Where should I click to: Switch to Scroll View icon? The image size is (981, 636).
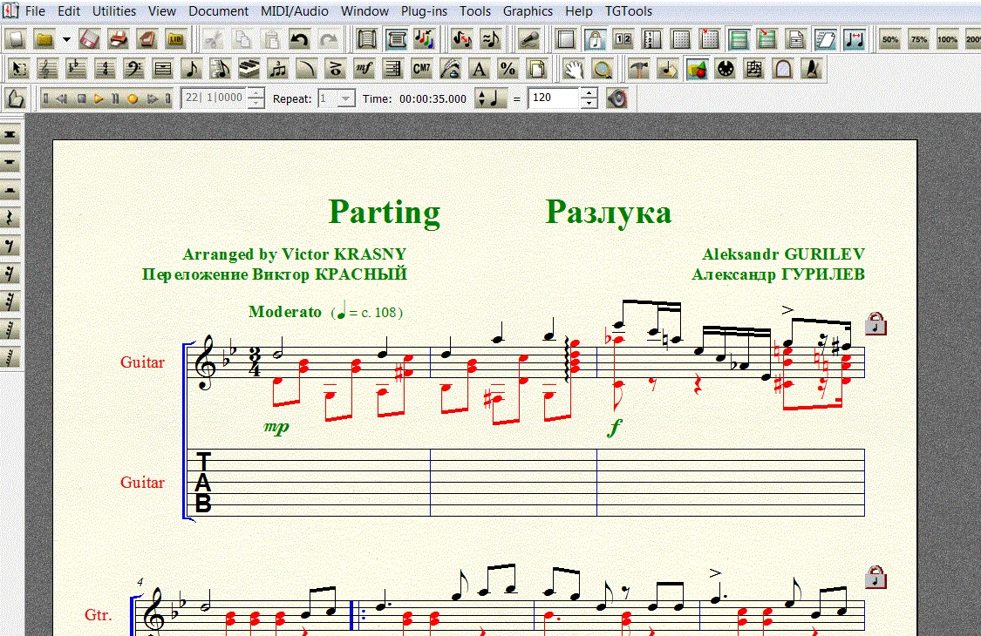[396, 40]
